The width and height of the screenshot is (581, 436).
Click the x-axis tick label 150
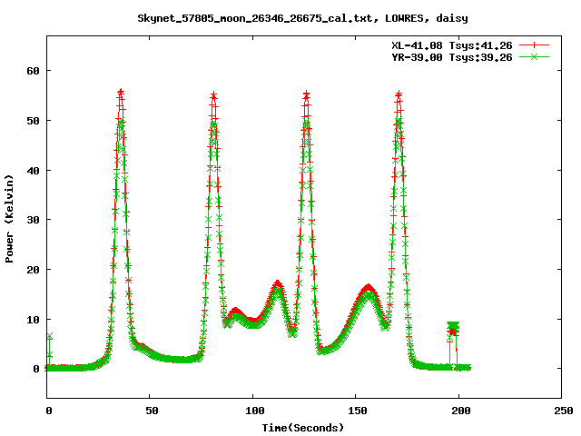pyautogui.click(x=358, y=411)
